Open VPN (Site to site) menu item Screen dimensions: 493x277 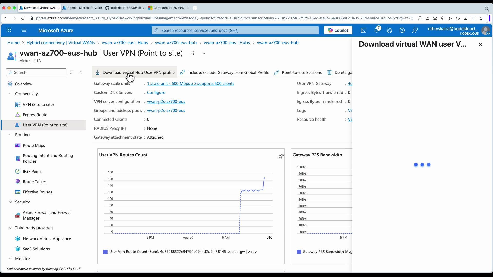coord(38,104)
